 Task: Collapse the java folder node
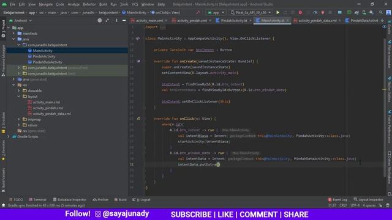(x=13, y=39)
